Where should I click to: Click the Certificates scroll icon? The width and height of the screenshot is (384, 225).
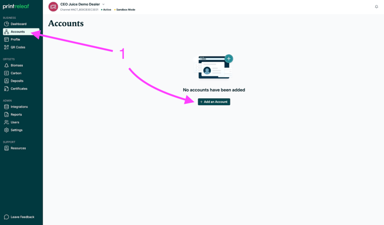coord(6,89)
